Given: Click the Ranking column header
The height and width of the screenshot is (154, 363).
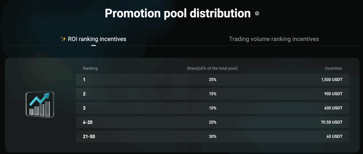Looking at the screenshot, I should pyautogui.click(x=90, y=68).
